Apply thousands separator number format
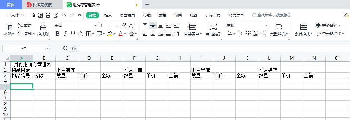The image size is (350, 120). tap(248, 34)
